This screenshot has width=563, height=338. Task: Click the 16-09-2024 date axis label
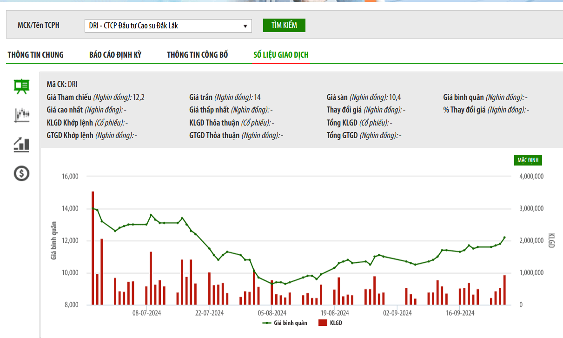click(460, 313)
